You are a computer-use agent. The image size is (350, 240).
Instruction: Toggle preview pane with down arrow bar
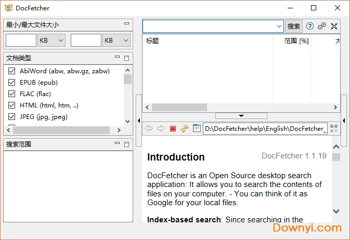241,116
